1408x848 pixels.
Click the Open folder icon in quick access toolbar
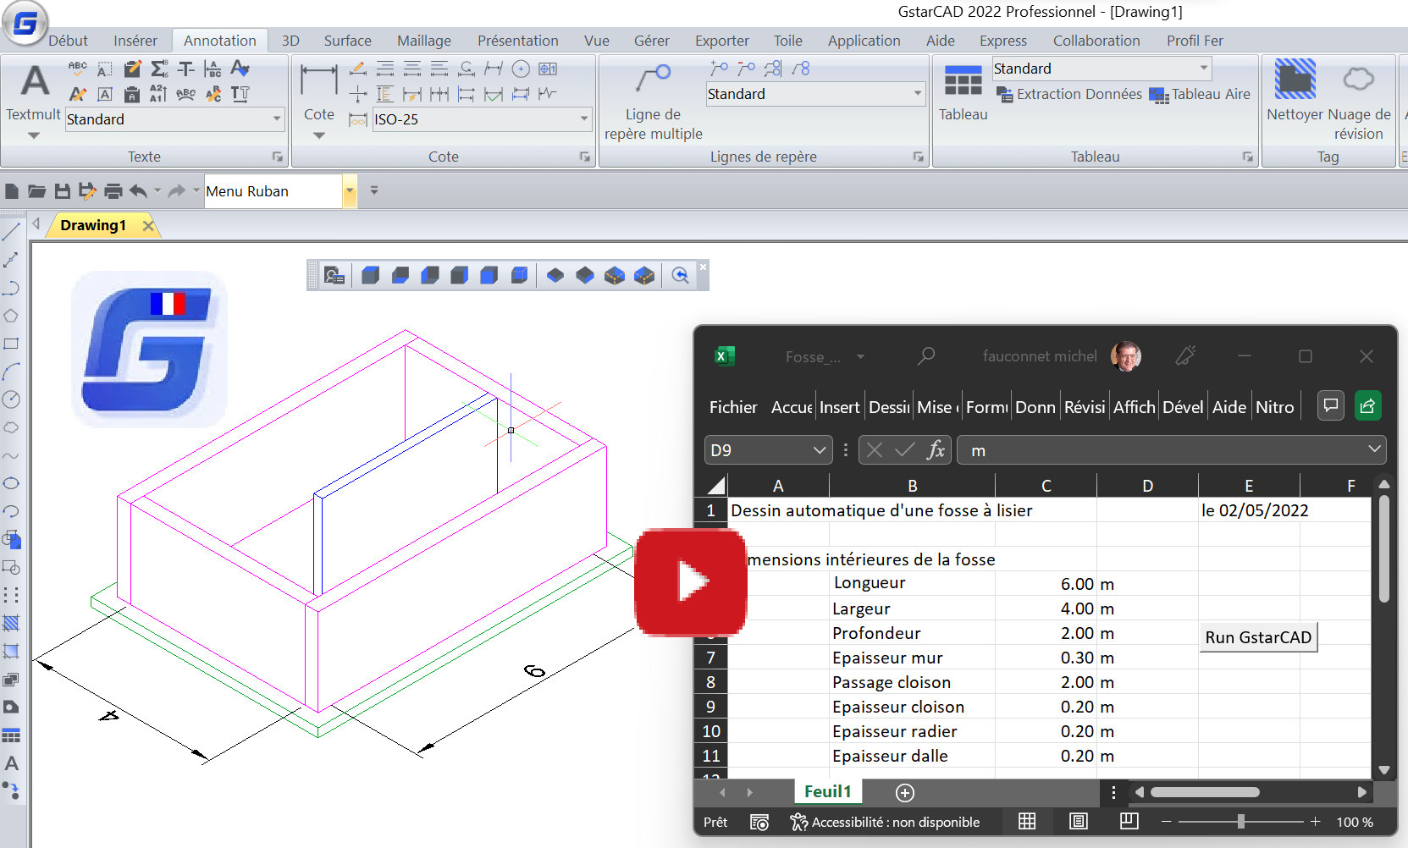click(x=36, y=191)
